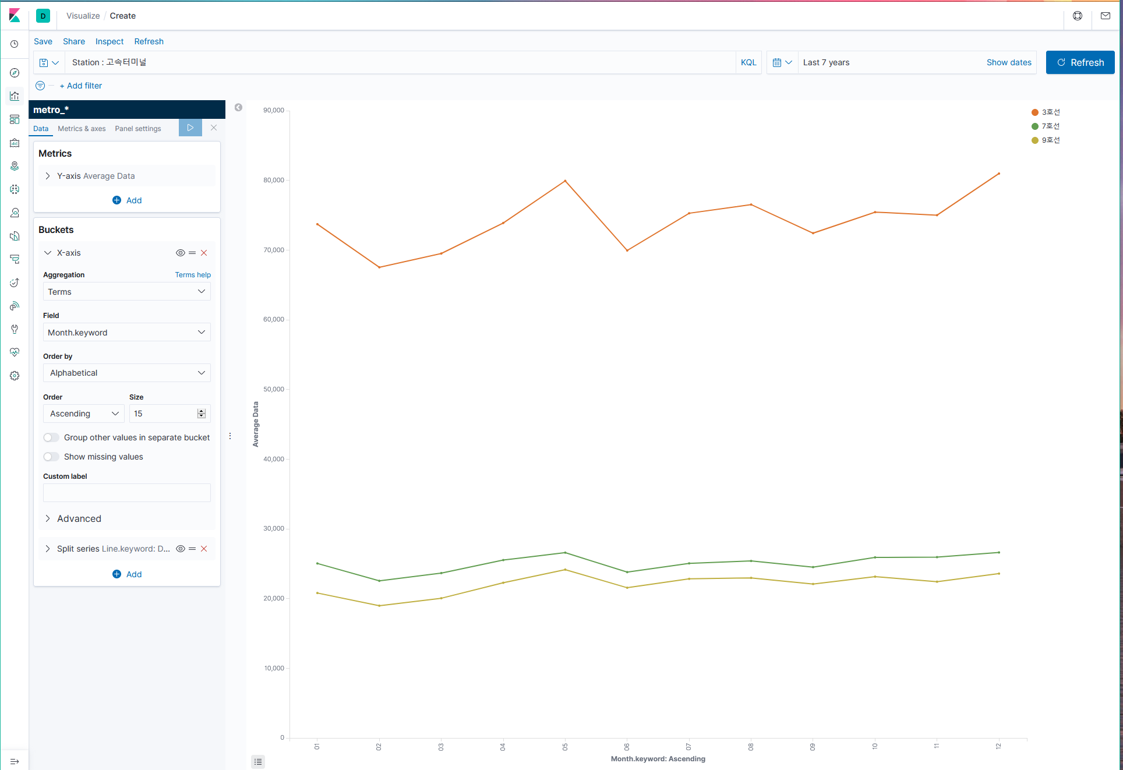Click the 3호선 orange legend color dot
1123x770 pixels.
click(x=1034, y=112)
